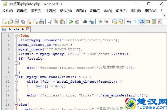Open the 语言(L) menu

pos(80,11)
